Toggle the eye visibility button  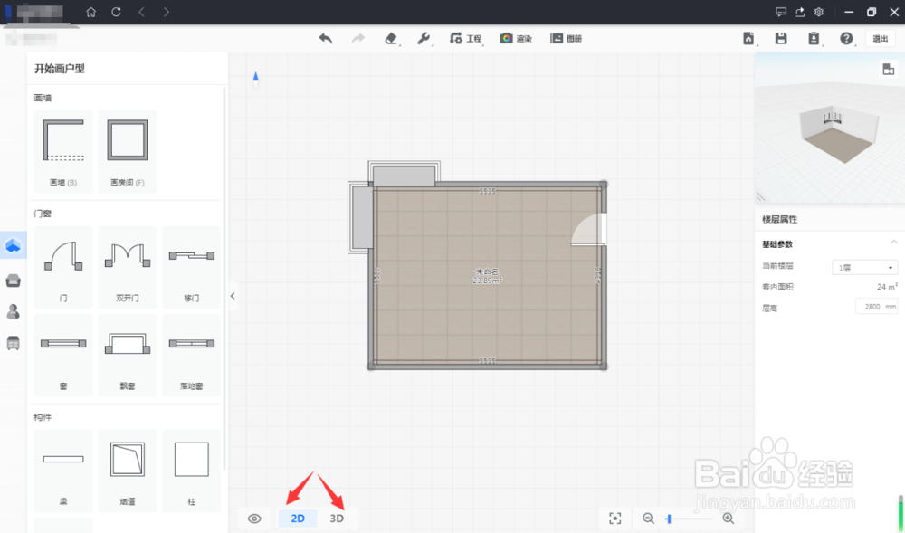pos(254,518)
